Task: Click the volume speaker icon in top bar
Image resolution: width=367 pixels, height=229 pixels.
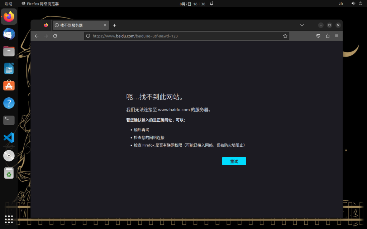Action: (353, 4)
